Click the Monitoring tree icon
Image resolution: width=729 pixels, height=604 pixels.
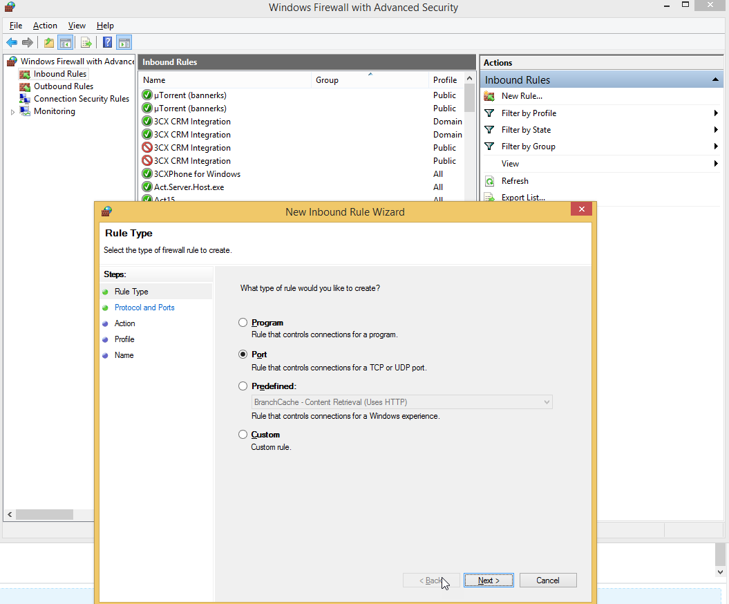coord(25,111)
